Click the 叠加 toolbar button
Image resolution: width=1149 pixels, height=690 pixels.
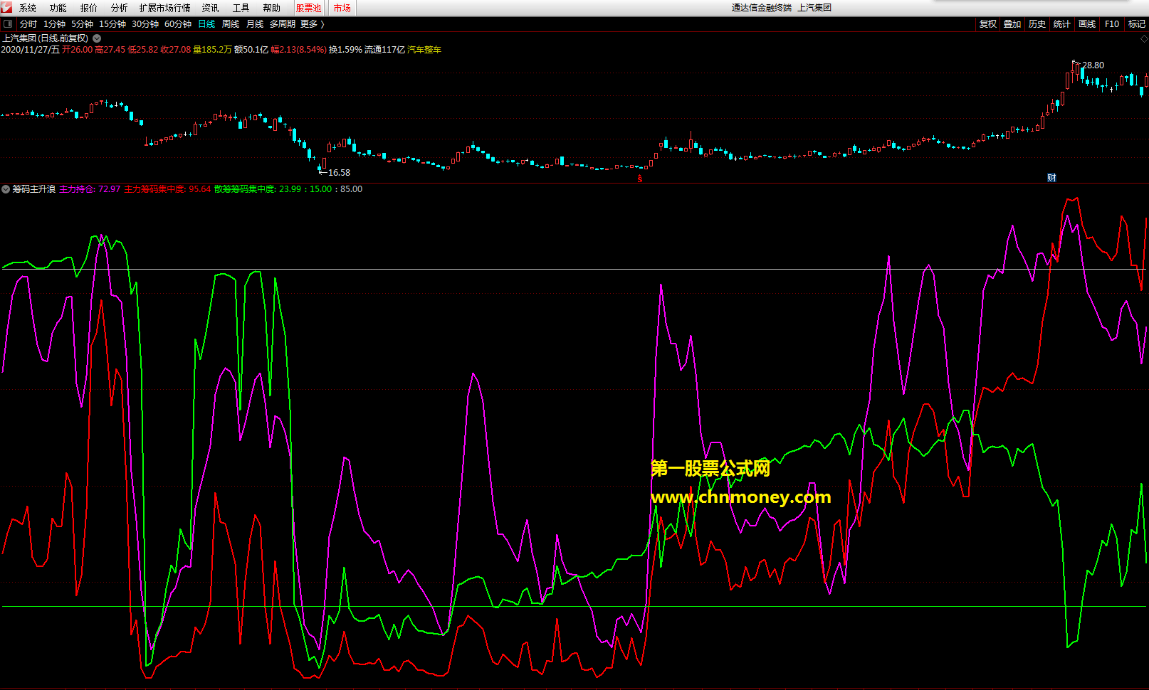pyautogui.click(x=1012, y=24)
